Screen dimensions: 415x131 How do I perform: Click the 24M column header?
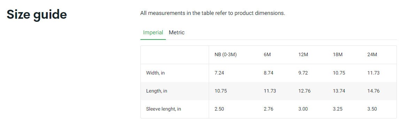pos(372,55)
